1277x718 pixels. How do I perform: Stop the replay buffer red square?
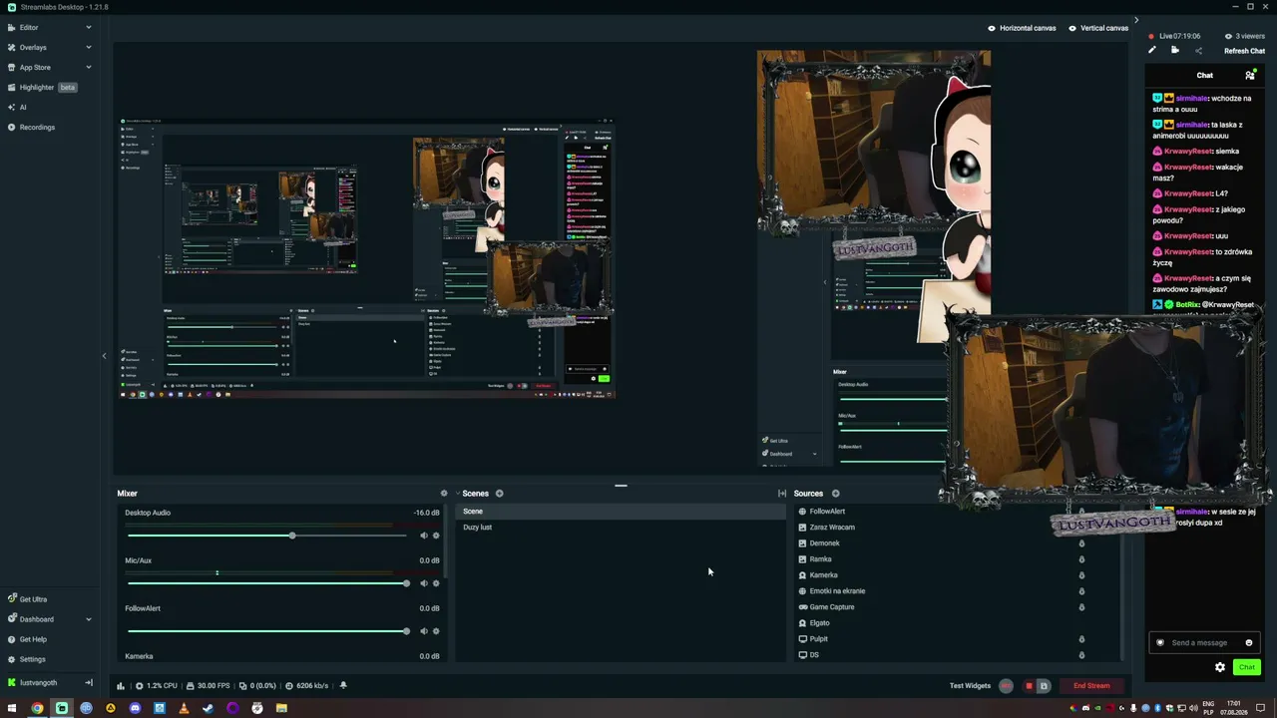[x=1029, y=686]
